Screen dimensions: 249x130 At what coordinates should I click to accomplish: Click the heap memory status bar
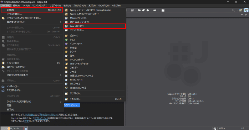click(x=12, y=129)
